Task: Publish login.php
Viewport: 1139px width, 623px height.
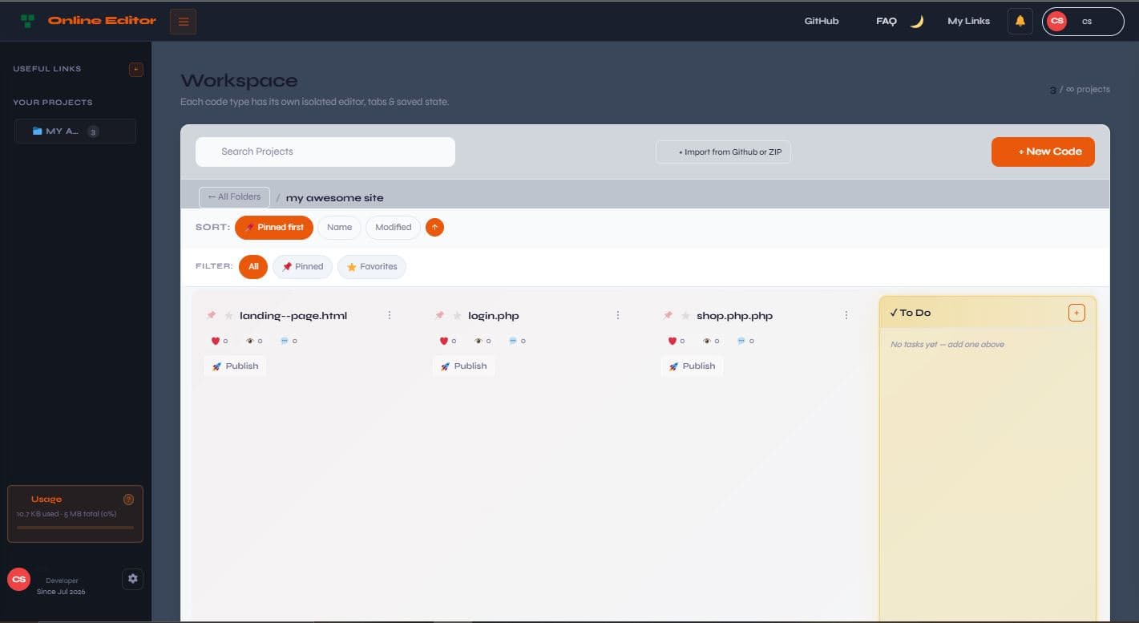Action: 463,366
